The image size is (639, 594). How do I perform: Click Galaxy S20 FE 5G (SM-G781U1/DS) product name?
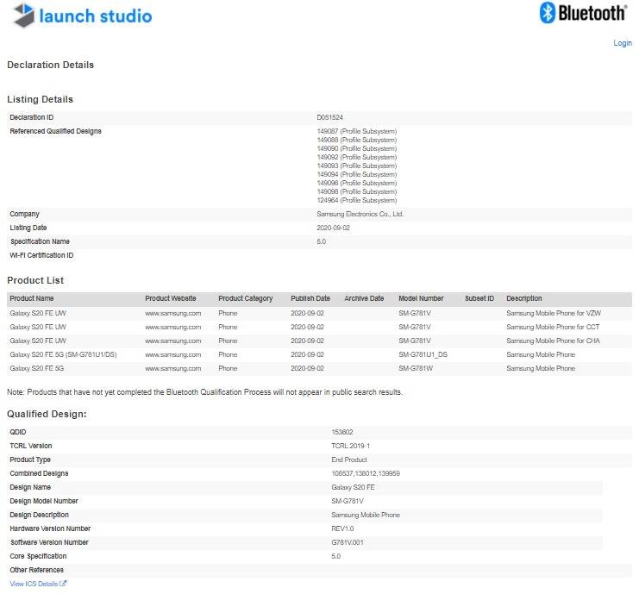point(63,354)
